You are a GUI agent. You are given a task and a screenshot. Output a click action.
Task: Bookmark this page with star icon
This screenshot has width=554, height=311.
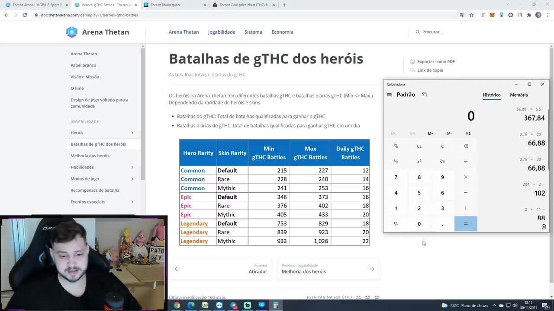(x=471, y=15)
